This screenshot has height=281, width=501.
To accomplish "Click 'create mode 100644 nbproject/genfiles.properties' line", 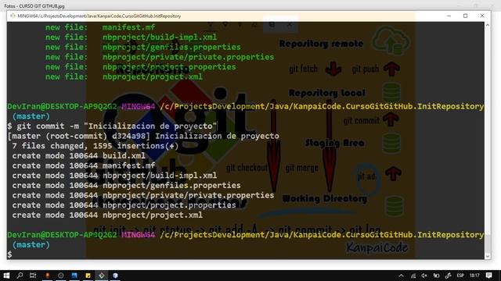I will (x=126, y=186).
